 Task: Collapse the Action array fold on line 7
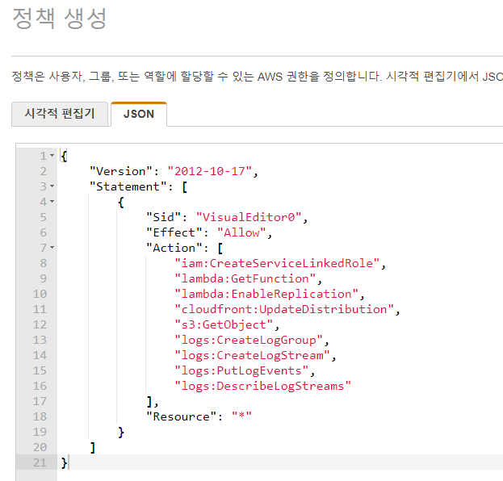pyautogui.click(x=52, y=248)
